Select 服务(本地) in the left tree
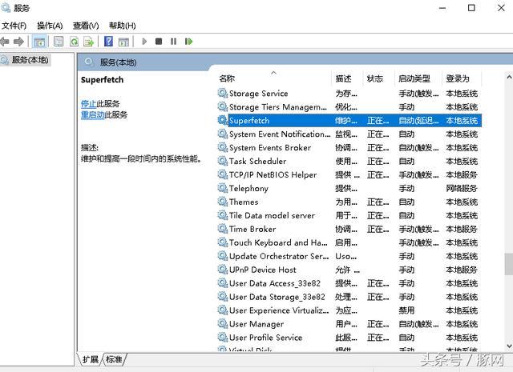513x372 pixels. [x=30, y=60]
